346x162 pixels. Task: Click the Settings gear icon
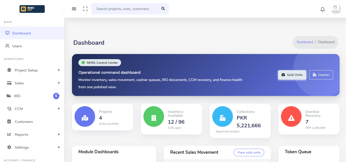[9, 147]
